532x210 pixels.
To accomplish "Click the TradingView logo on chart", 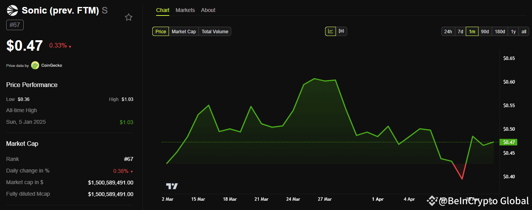I will click(x=172, y=186).
